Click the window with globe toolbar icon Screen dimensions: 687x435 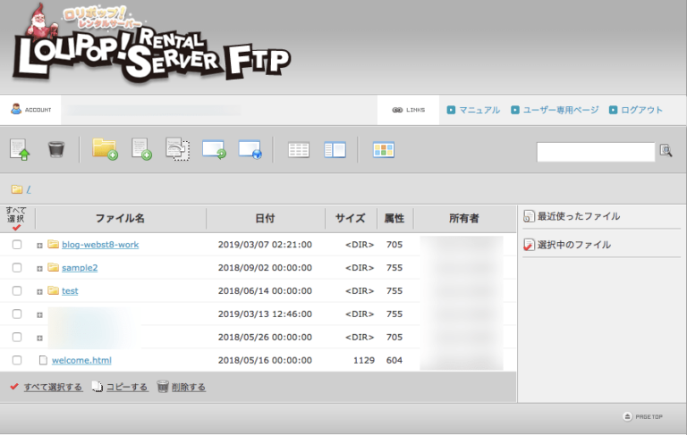tap(250, 149)
